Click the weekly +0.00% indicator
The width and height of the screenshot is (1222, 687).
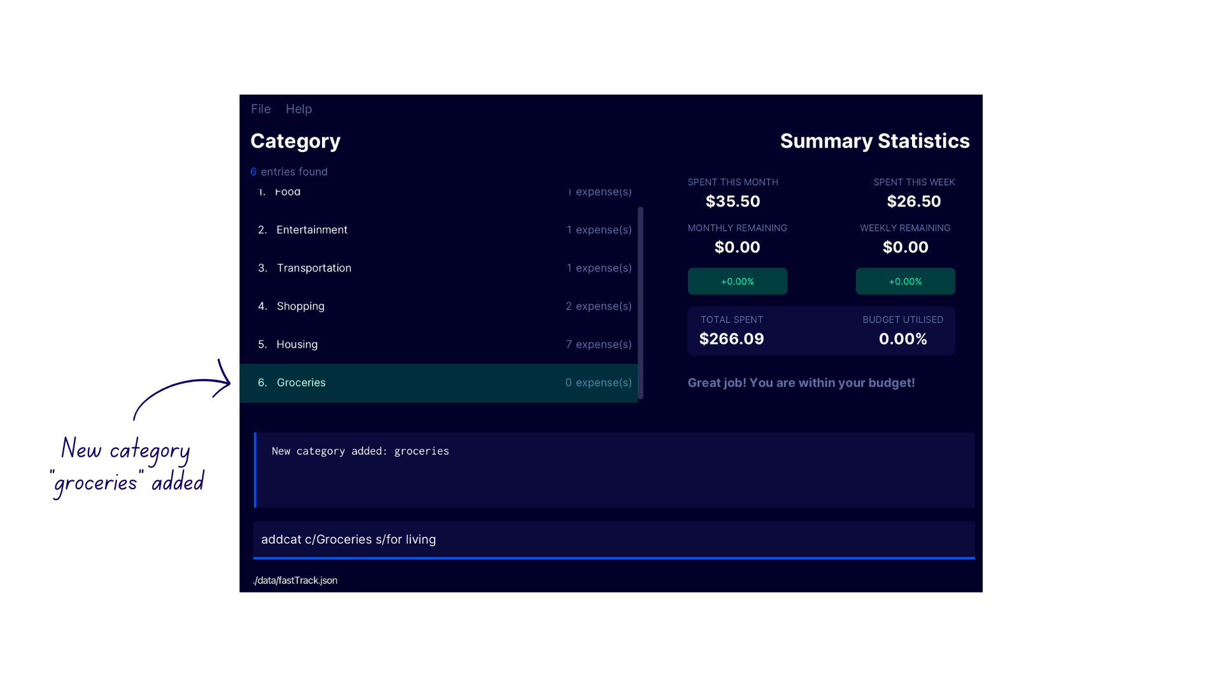tap(905, 281)
